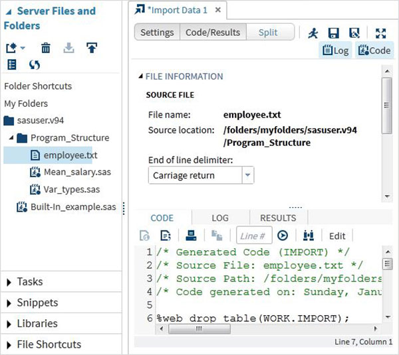This screenshot has height=355, width=399.
Task: Switch to the Split view
Action: 269,33
